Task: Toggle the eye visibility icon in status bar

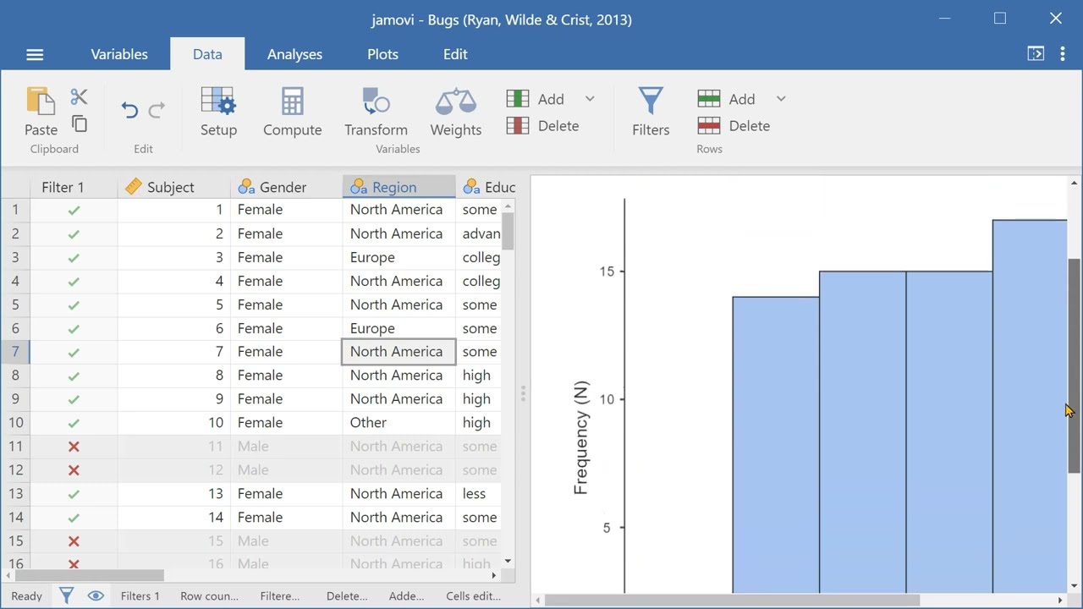Action: [x=96, y=595]
